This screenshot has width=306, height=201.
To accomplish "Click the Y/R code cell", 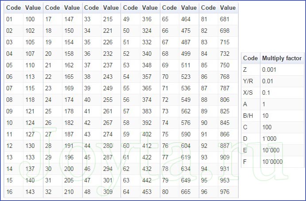I will 249,81.
